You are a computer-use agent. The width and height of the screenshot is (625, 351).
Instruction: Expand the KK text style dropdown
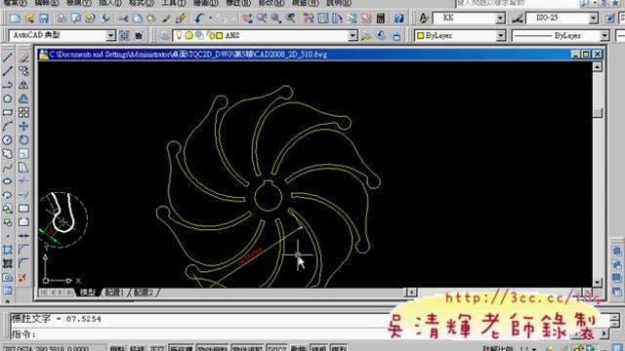500,19
